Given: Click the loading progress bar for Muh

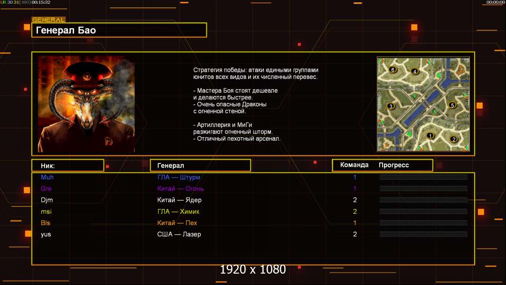Looking at the screenshot, I should (423, 177).
